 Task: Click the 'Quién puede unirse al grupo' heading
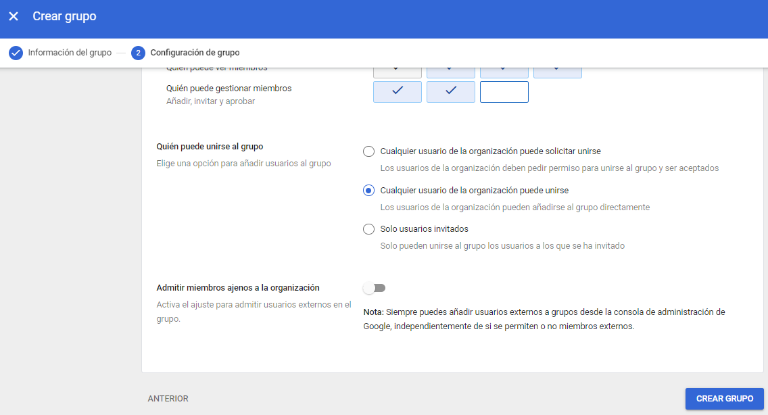point(210,147)
